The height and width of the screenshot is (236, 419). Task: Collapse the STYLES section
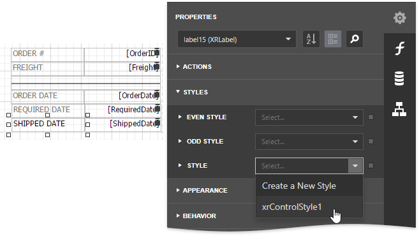click(178, 92)
